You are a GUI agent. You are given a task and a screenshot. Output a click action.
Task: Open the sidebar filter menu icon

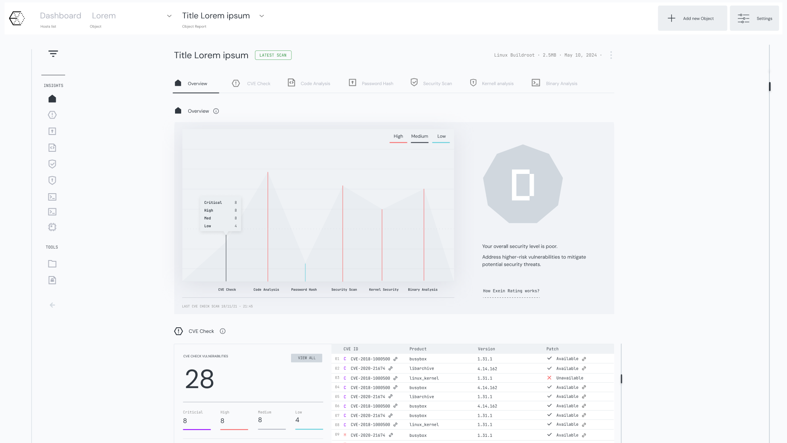(53, 54)
